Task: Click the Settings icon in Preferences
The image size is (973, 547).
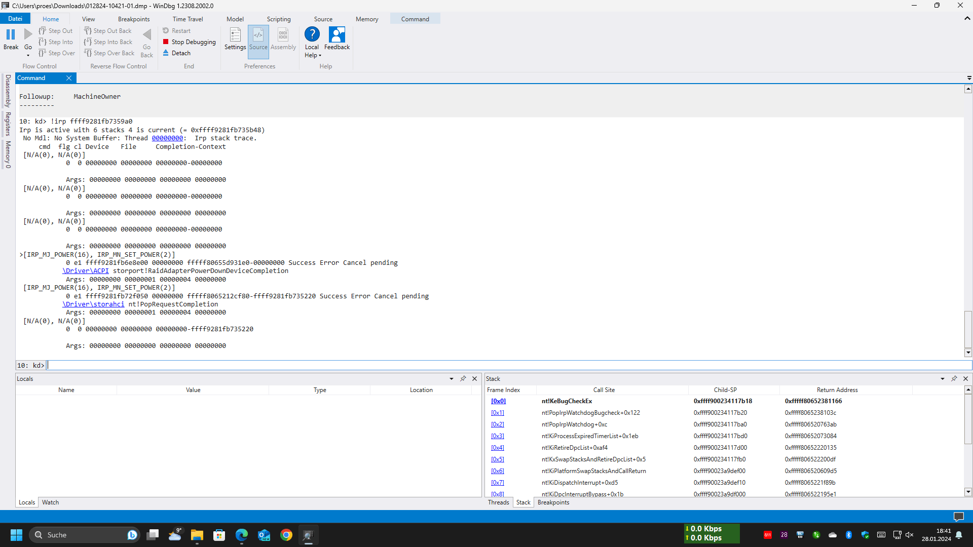Action: click(235, 35)
